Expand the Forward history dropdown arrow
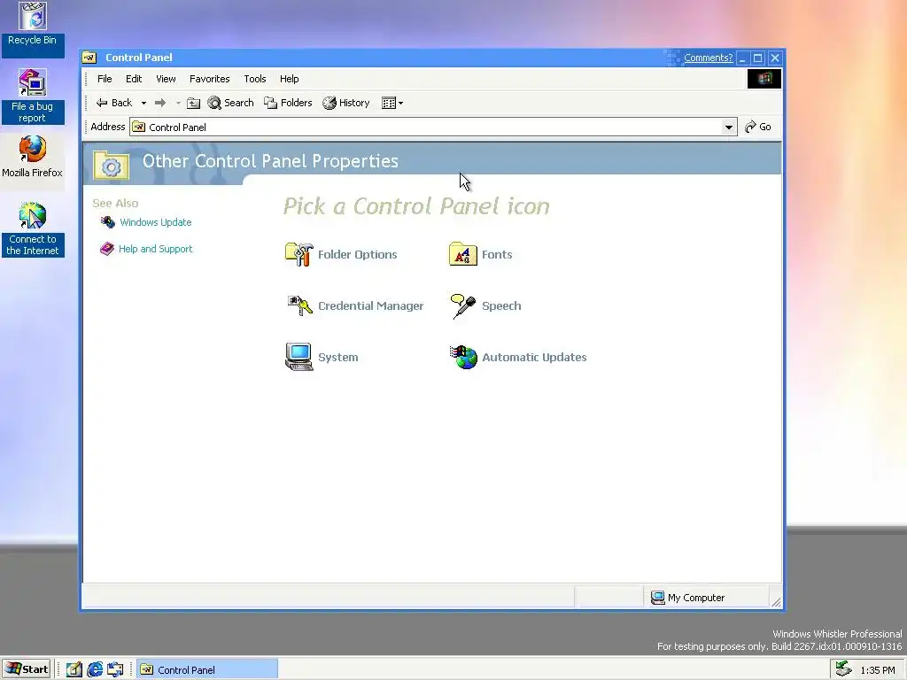The width and height of the screenshot is (907, 680). click(x=178, y=103)
